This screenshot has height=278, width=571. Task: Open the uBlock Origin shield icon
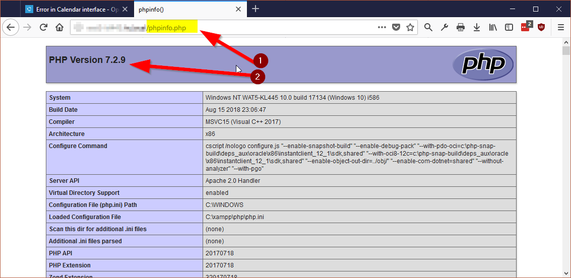pyautogui.click(x=541, y=27)
